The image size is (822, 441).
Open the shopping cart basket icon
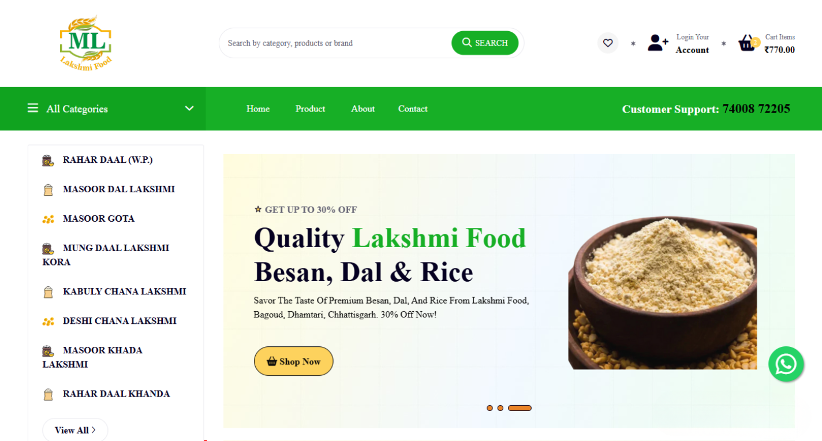coord(748,43)
